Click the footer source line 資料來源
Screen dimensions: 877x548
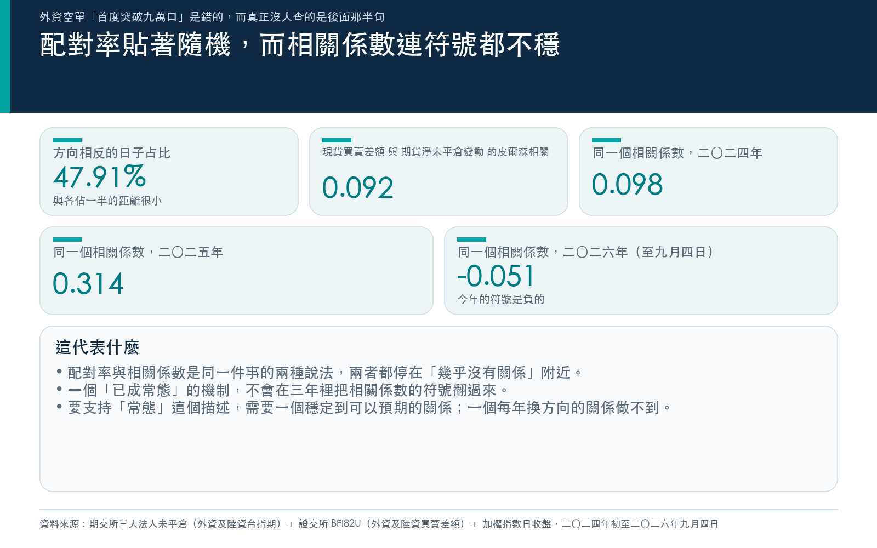point(379,524)
